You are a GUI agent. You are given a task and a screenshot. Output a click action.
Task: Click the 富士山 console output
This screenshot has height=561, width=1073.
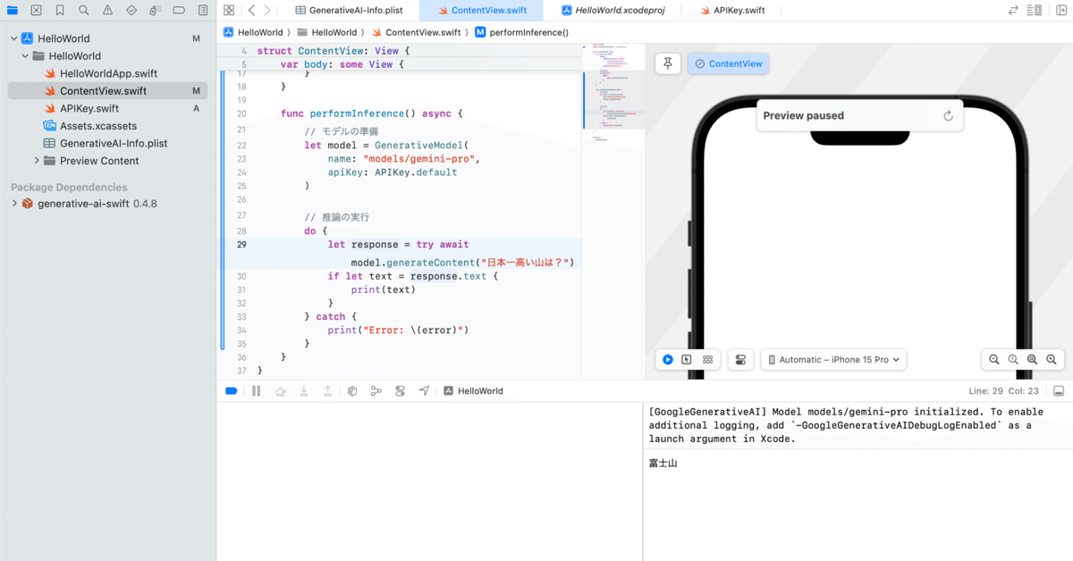663,463
